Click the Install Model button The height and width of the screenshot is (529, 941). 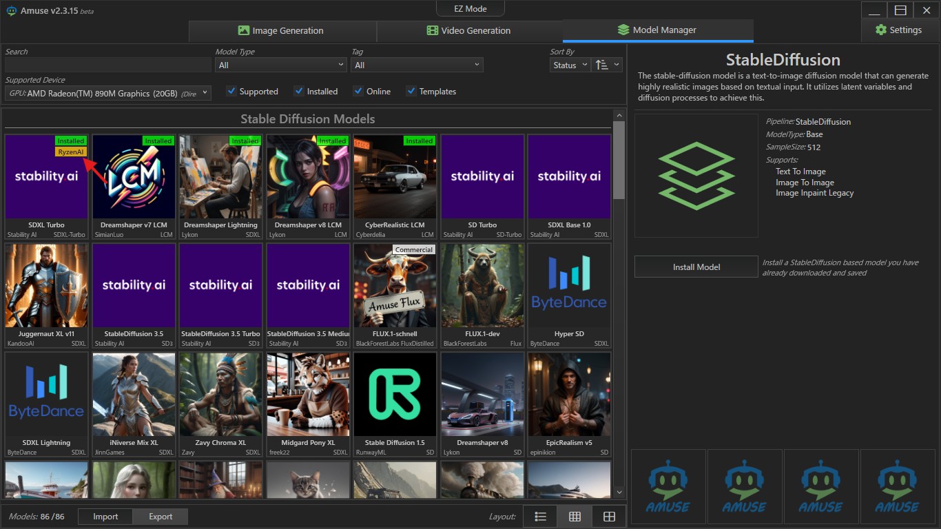pos(696,267)
